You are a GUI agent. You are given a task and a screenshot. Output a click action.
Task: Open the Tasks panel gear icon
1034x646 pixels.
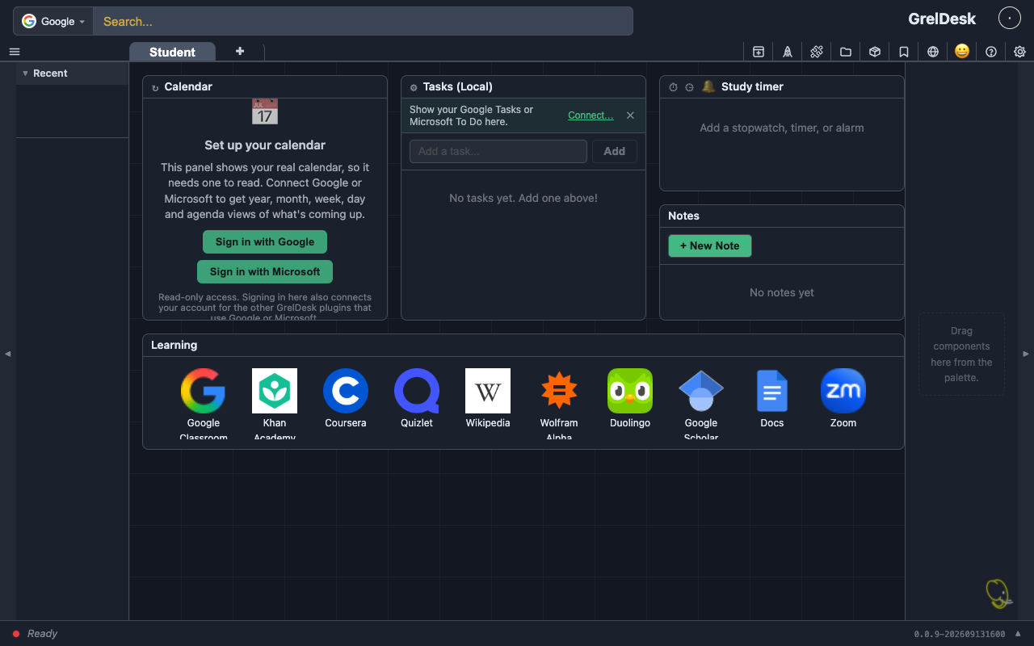click(414, 88)
